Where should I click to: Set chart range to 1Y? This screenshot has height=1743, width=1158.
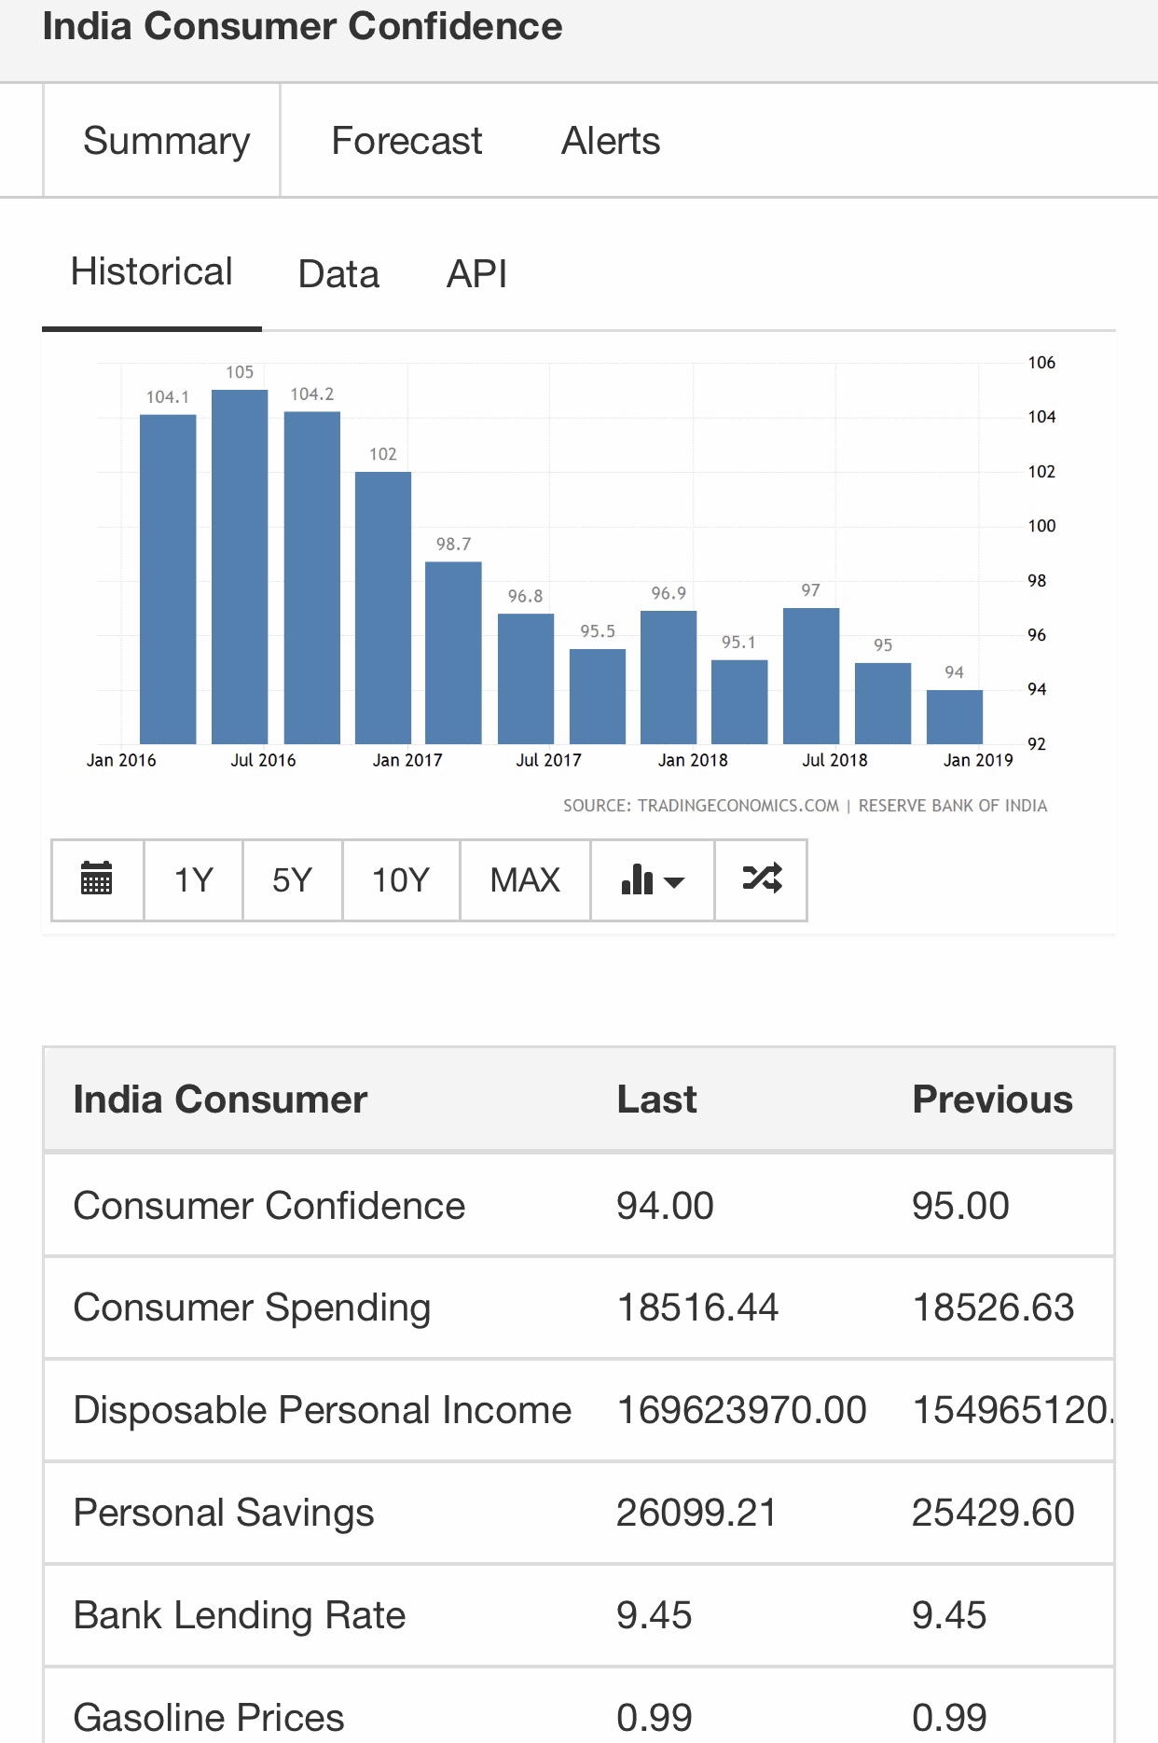pos(194,879)
